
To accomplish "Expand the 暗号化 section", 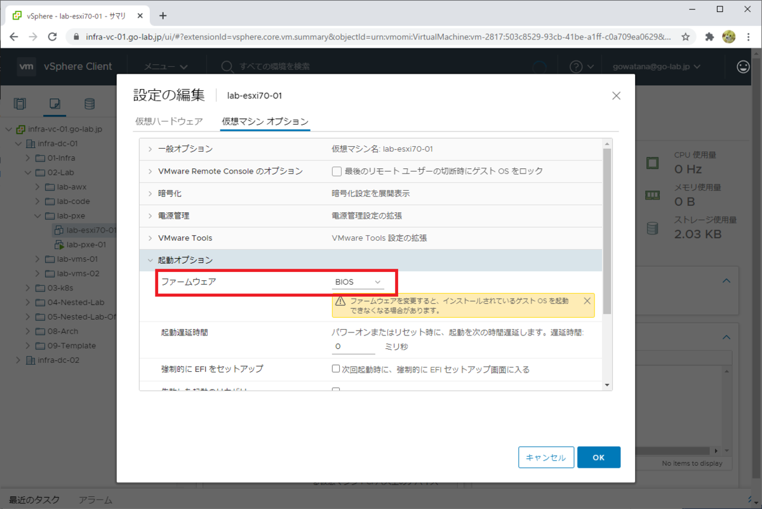I will coord(150,194).
